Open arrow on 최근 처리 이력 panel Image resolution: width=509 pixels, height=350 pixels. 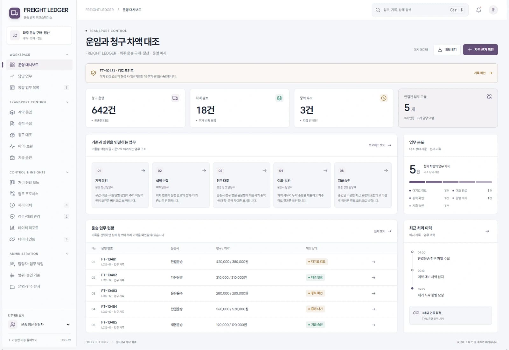click(x=487, y=231)
